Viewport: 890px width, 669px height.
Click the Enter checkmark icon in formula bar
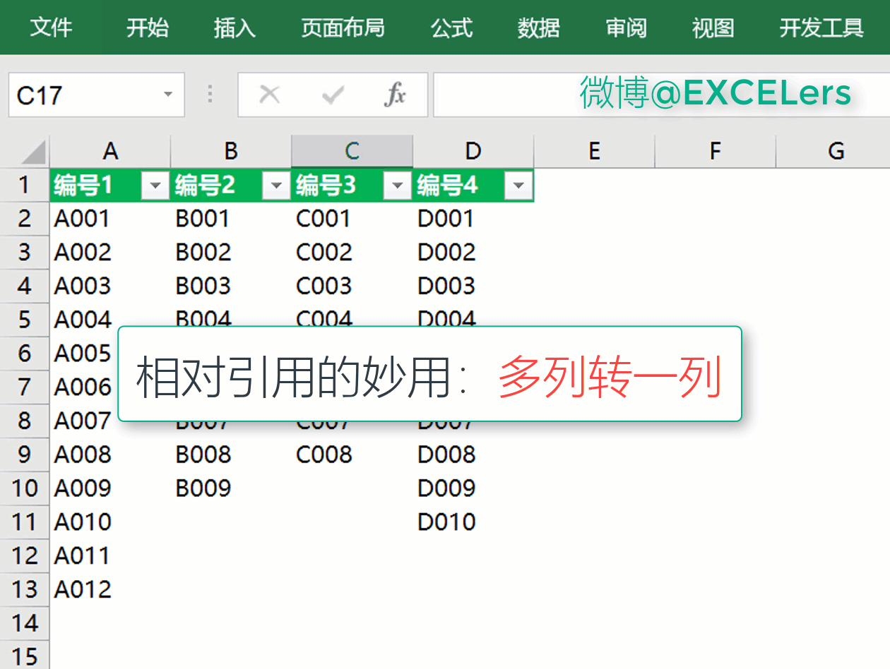tap(332, 94)
